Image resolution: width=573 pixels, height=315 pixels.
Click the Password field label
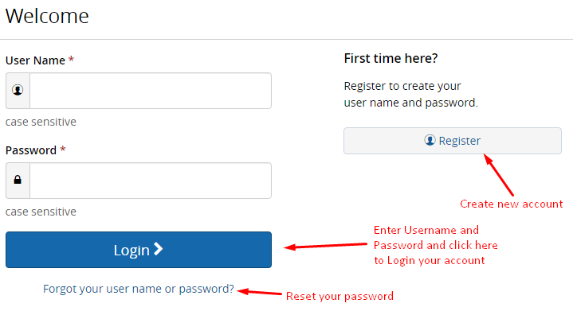[31, 150]
